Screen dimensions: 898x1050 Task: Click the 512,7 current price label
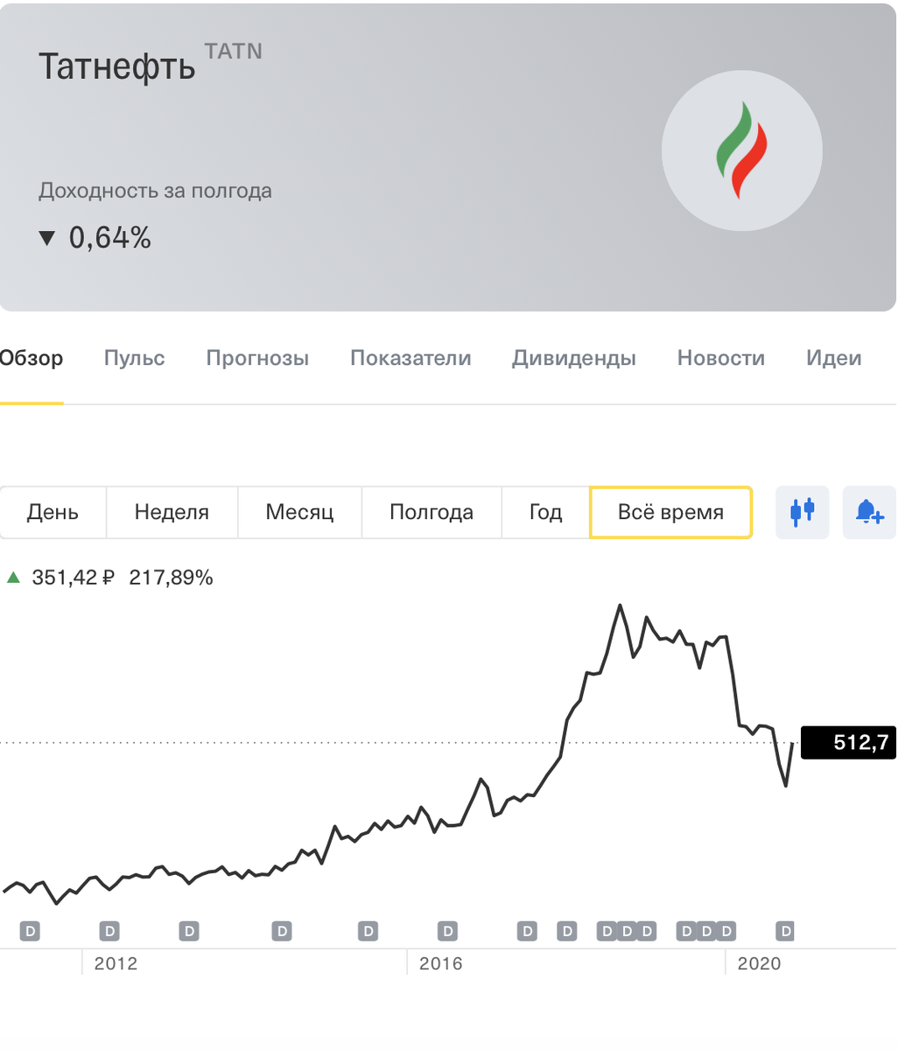848,743
